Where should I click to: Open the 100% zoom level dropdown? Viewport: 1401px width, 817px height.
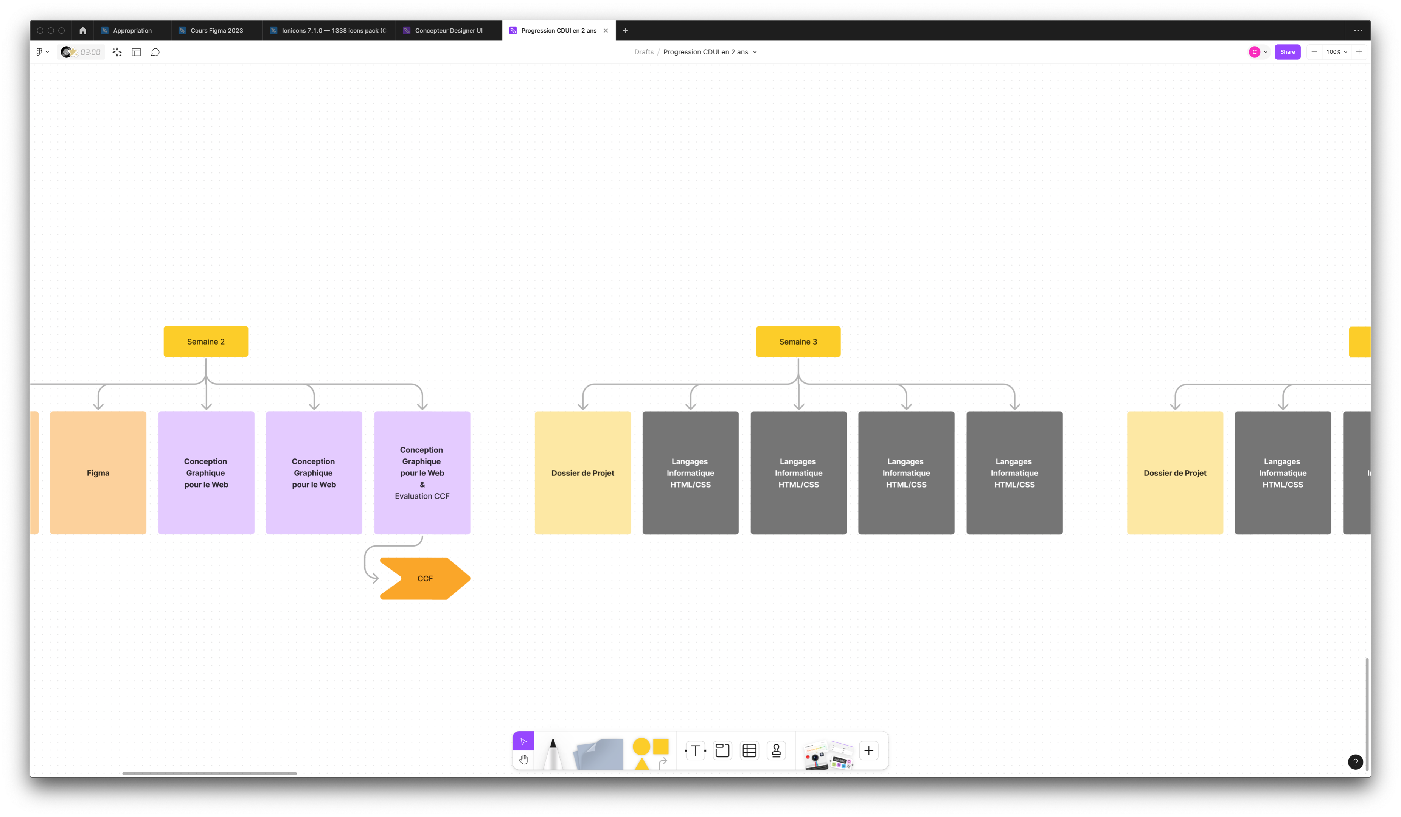tap(1336, 52)
